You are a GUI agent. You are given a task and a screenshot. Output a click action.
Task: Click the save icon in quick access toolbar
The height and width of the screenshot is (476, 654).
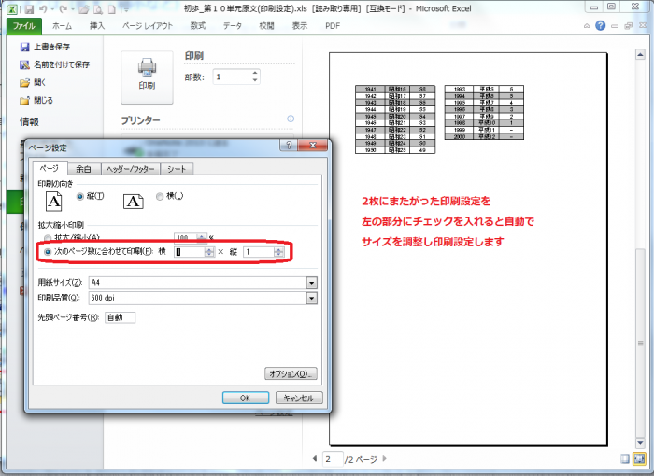(29, 8)
